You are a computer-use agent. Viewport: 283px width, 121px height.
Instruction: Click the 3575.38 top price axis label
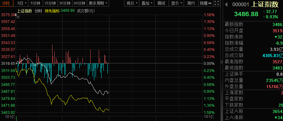(x=8, y=15)
